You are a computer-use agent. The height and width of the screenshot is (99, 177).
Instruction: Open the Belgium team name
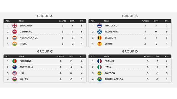(110, 38)
